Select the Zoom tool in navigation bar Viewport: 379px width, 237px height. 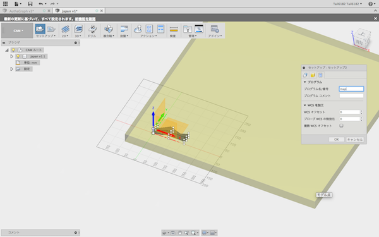coord(186,233)
